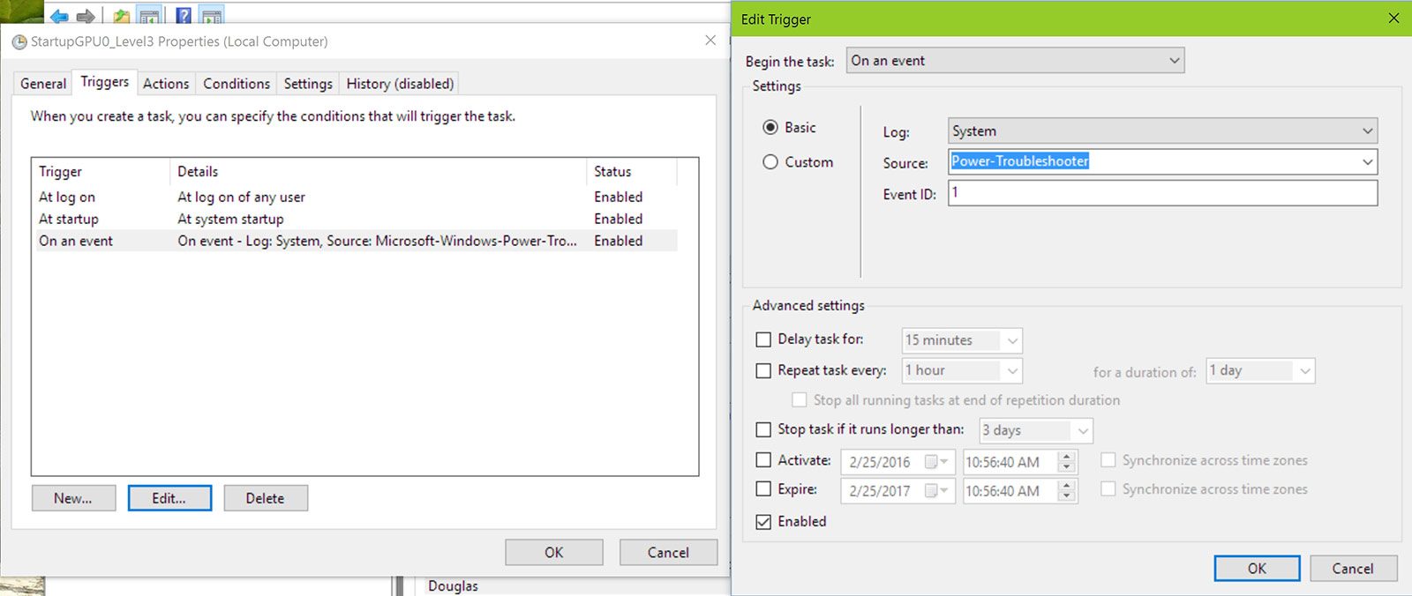The image size is (1412, 596).
Task: Toggle the Show/Hide Action Pane icon
Action: pyautogui.click(x=212, y=16)
